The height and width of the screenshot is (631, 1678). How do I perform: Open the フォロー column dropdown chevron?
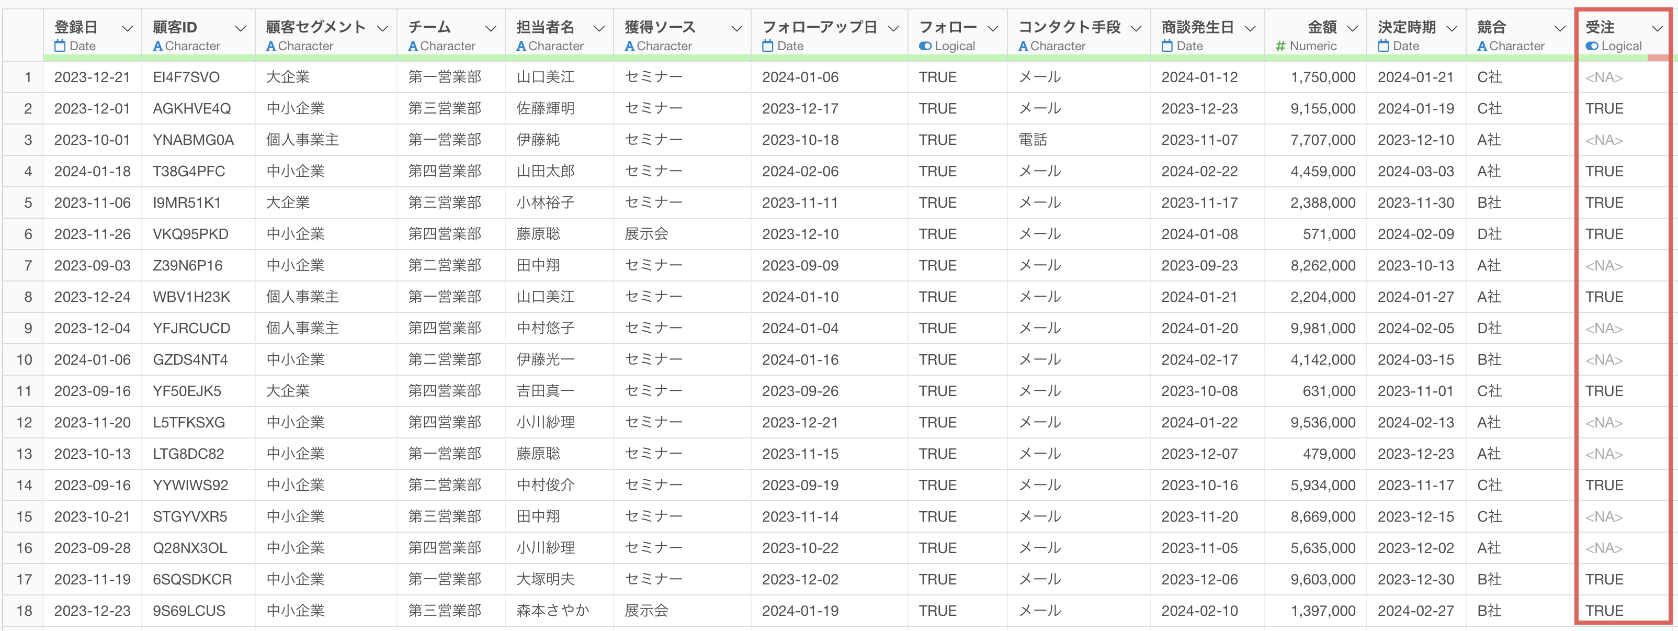pyautogui.click(x=993, y=28)
